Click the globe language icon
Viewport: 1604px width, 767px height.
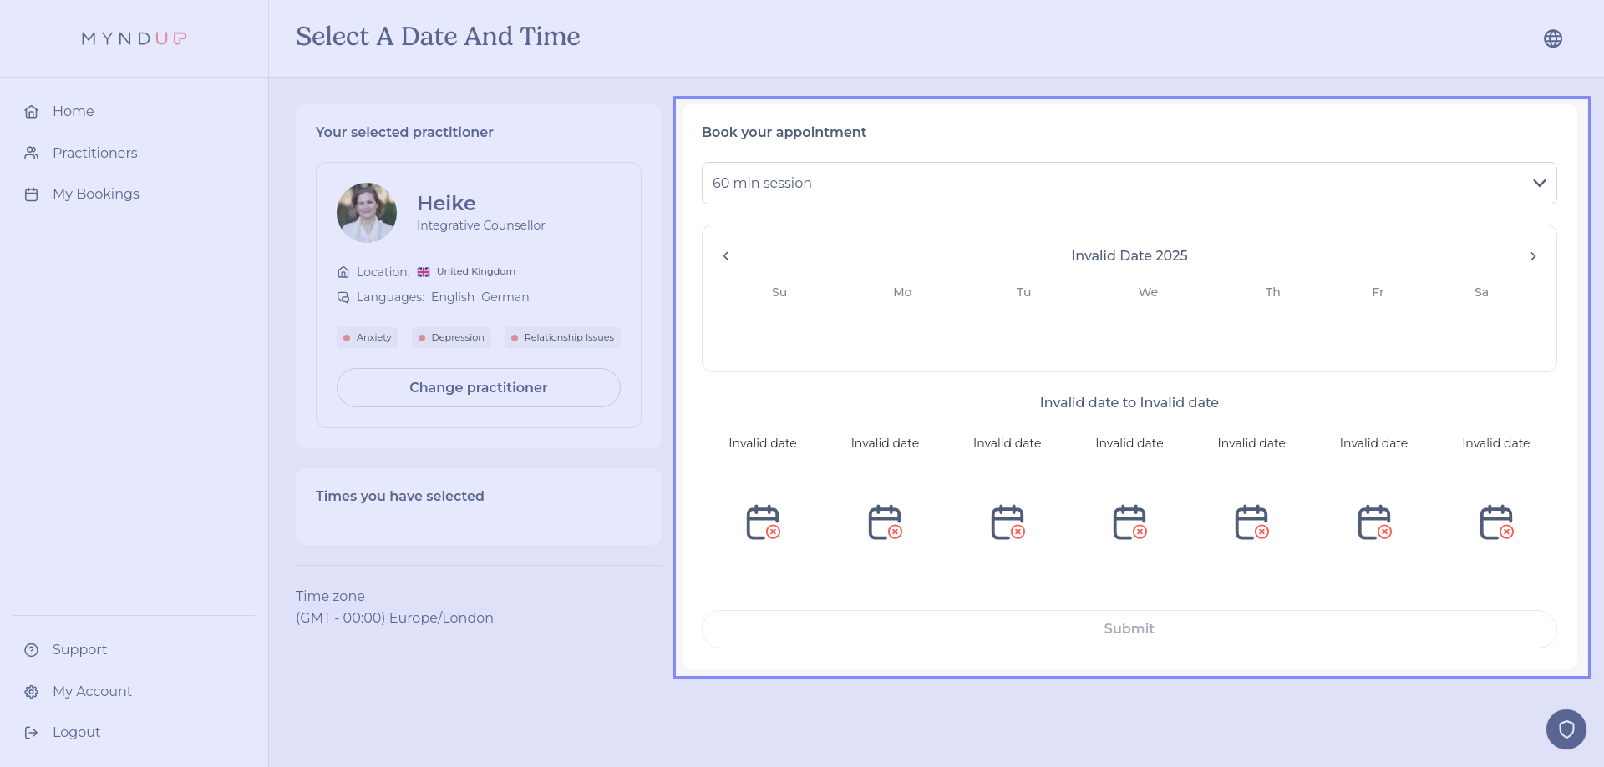(1552, 38)
